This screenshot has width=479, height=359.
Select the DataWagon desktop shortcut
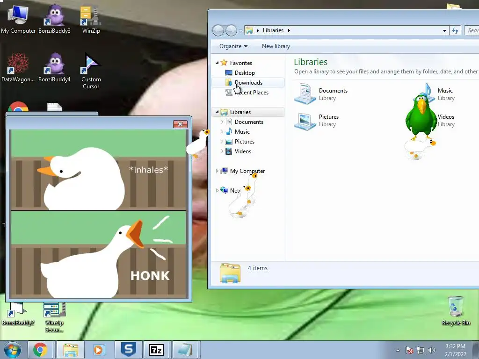(x=18, y=67)
